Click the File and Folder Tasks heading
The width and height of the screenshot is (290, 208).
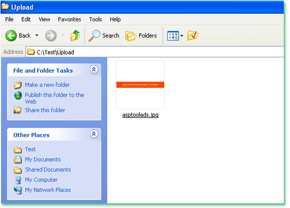(43, 71)
